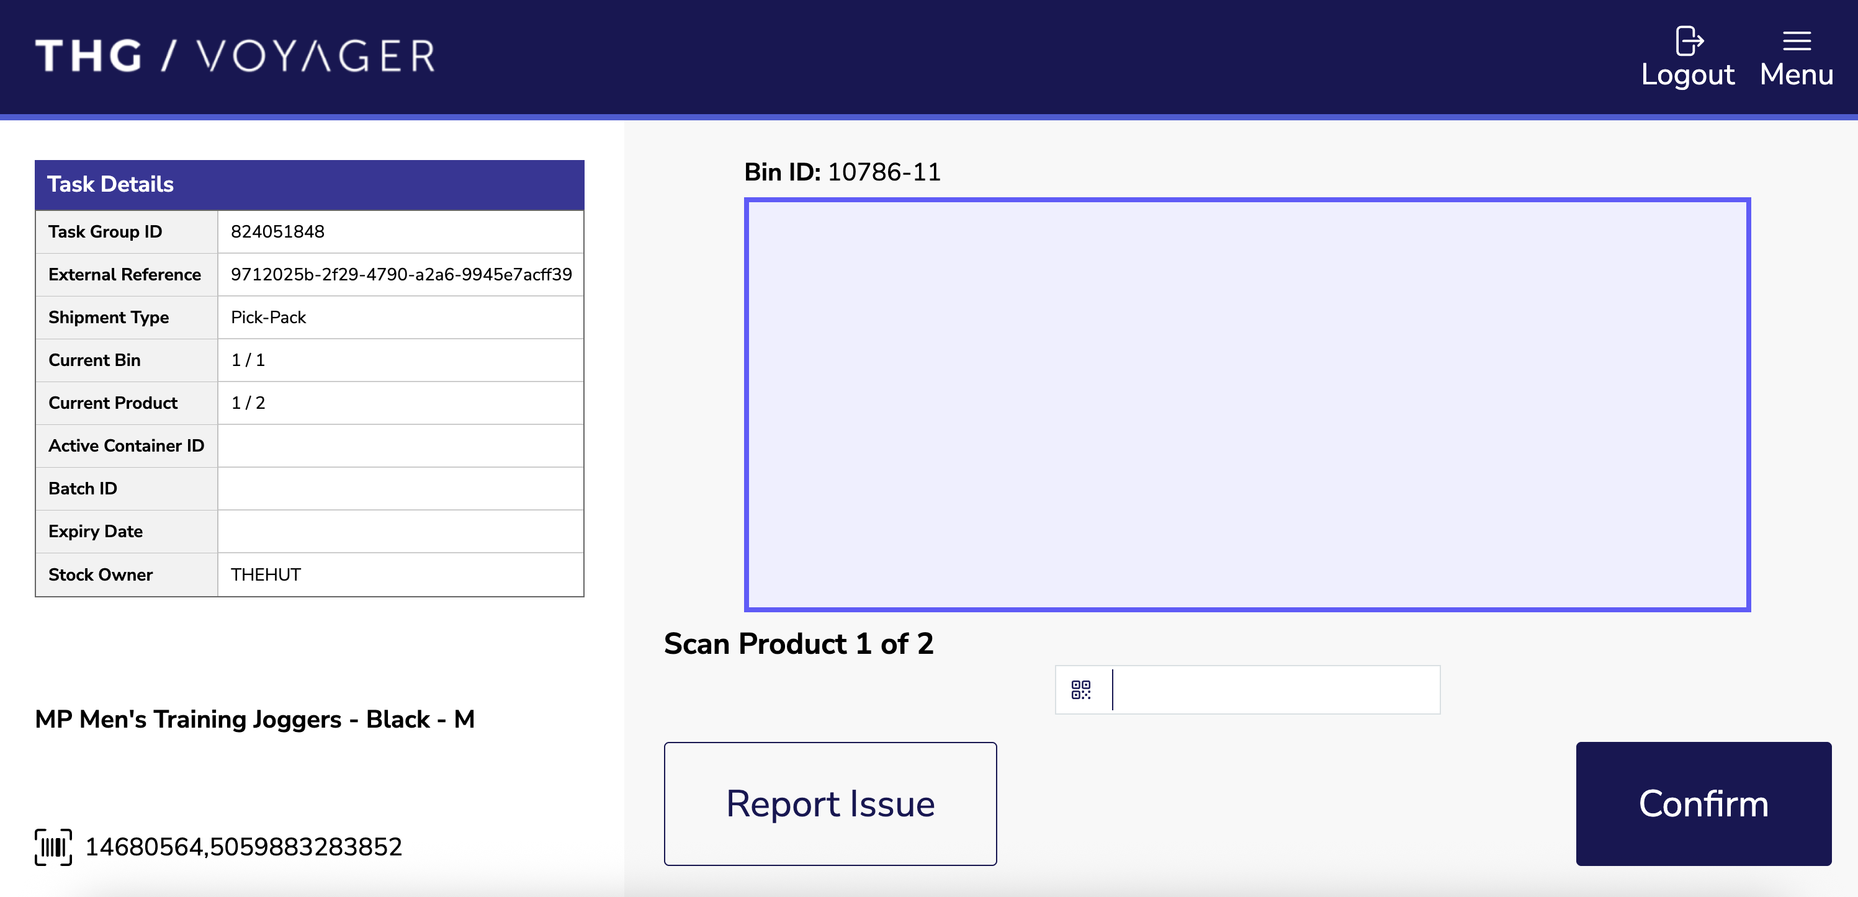The image size is (1858, 897).
Task: Click the Task Details header
Action: tap(110, 185)
